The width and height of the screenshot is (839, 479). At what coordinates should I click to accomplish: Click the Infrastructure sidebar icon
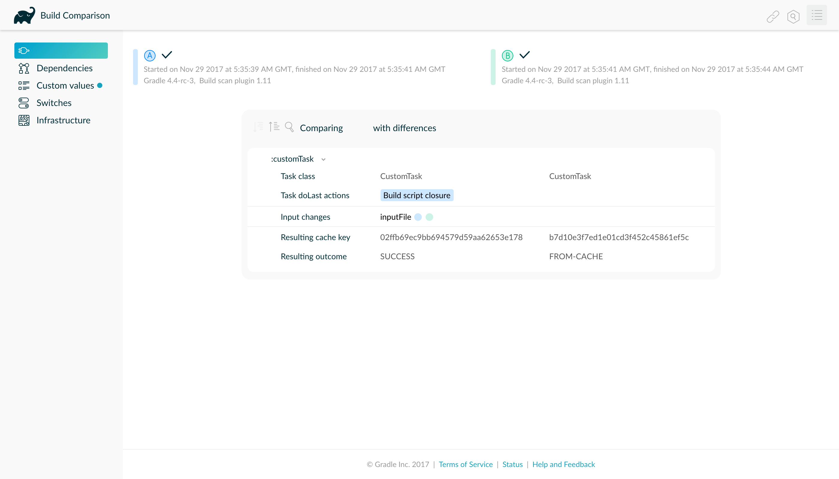[24, 120]
